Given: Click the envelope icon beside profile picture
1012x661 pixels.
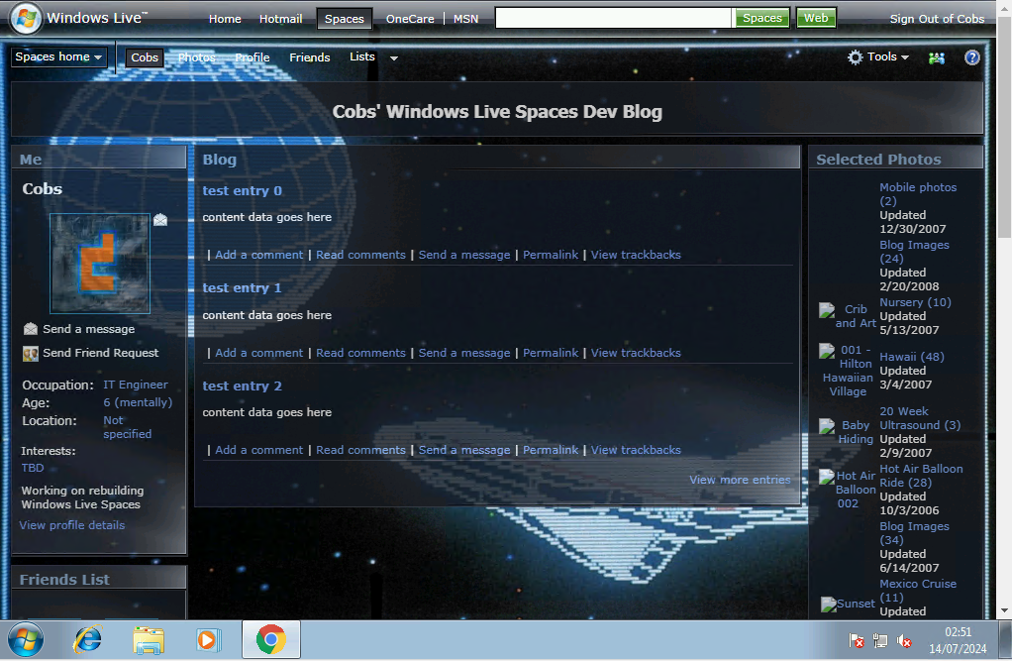Looking at the screenshot, I should [160, 220].
